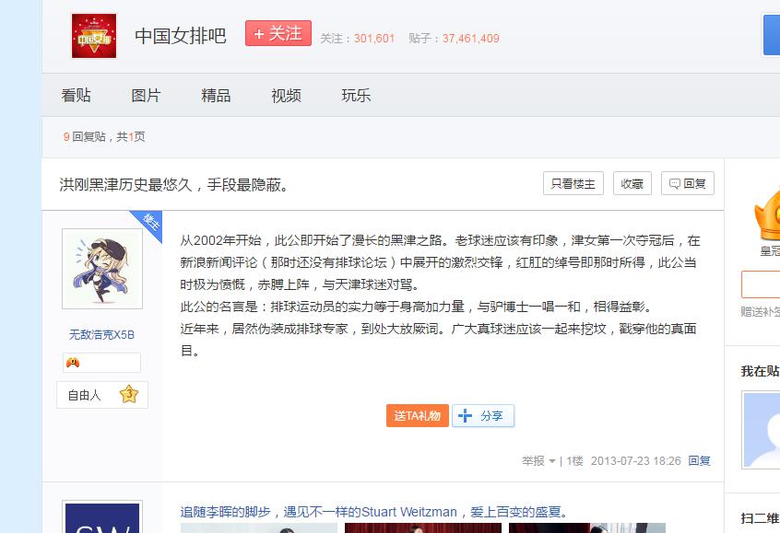Switch to the 图片 tab

coord(146,96)
